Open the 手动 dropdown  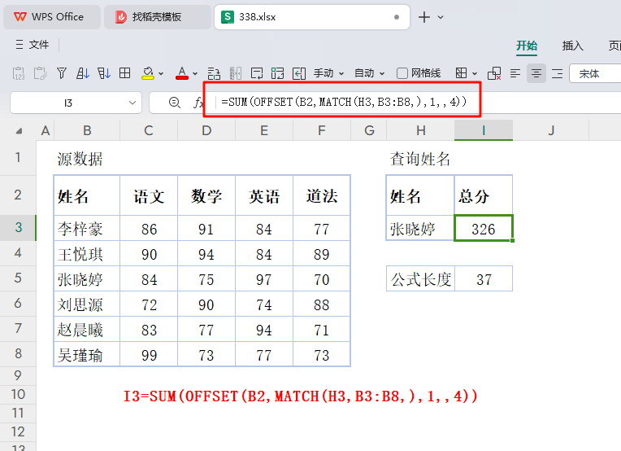(x=328, y=73)
